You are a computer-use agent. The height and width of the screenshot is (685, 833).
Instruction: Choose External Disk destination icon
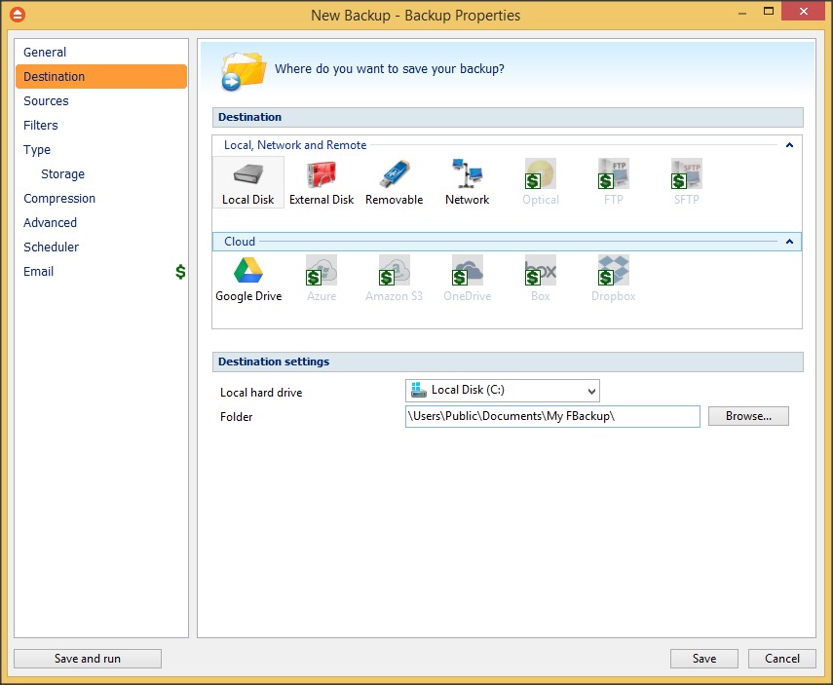click(x=322, y=182)
